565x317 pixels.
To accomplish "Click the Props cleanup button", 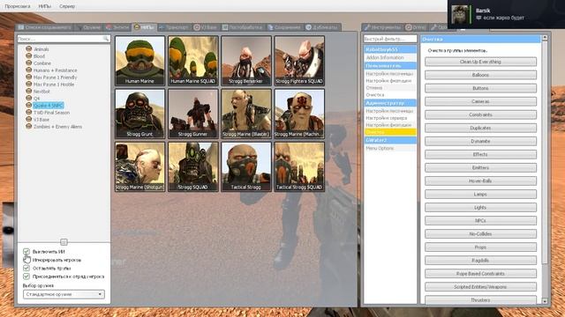I will point(480,247).
